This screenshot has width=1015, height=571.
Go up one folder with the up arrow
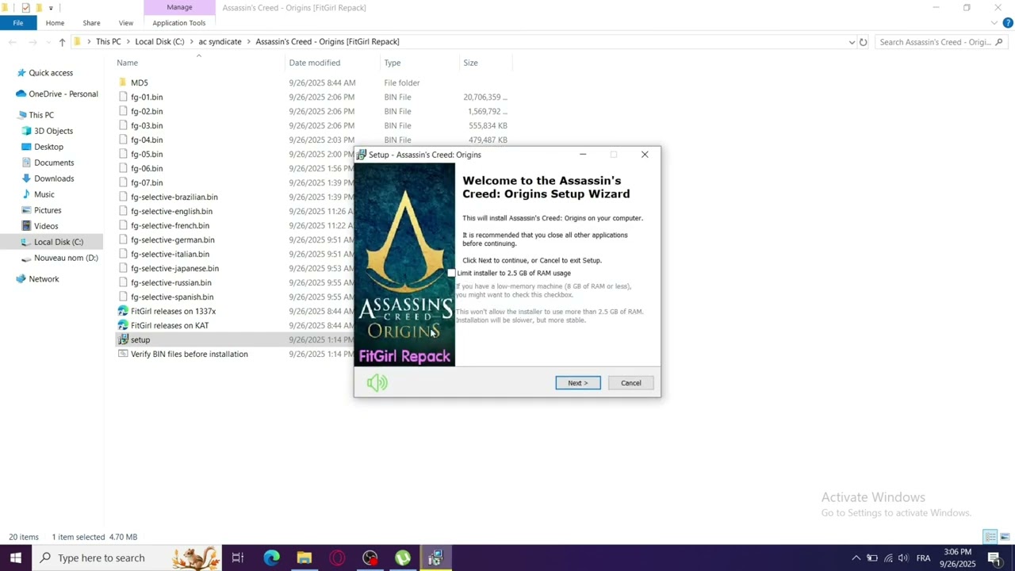pos(62,42)
